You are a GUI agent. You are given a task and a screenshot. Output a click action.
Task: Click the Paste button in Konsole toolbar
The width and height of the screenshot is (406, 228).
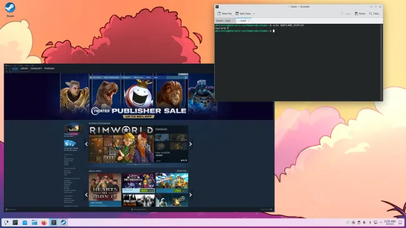pyautogui.click(x=360, y=14)
